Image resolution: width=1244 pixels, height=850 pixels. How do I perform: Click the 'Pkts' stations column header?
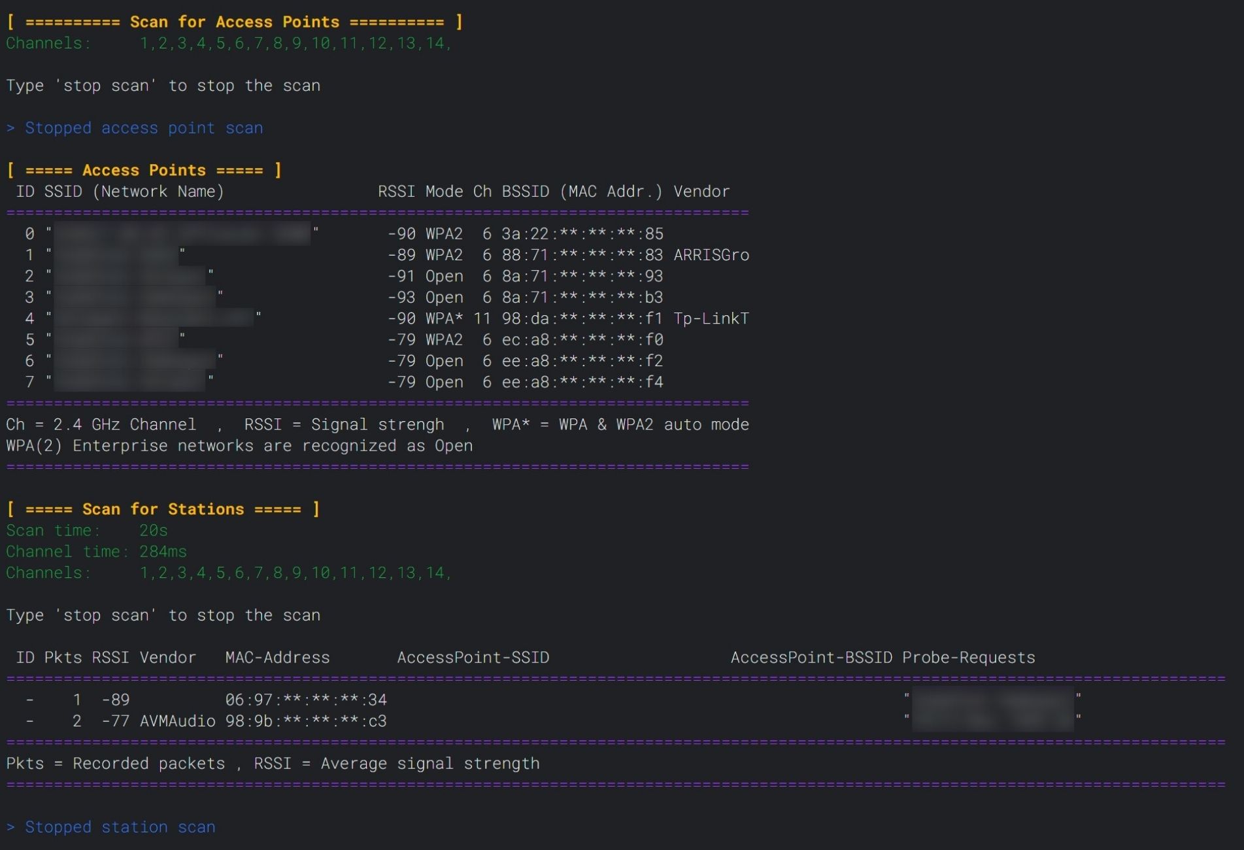pyautogui.click(x=63, y=658)
